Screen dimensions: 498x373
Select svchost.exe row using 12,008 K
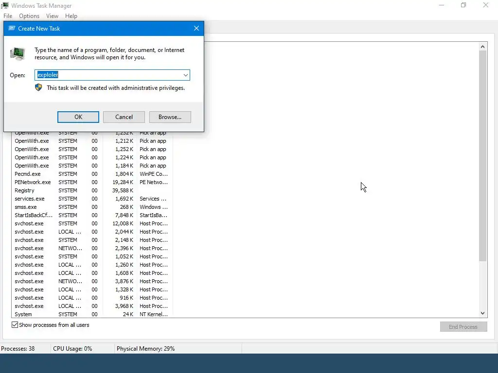[x=92, y=223]
